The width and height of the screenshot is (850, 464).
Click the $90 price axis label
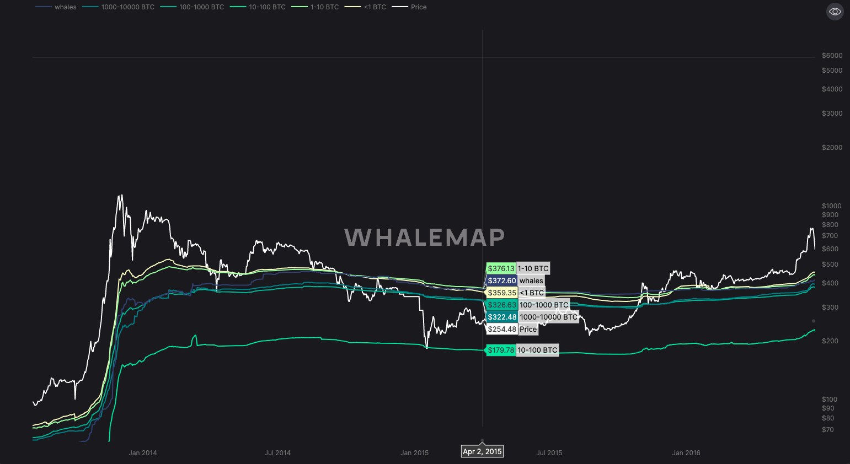click(828, 408)
